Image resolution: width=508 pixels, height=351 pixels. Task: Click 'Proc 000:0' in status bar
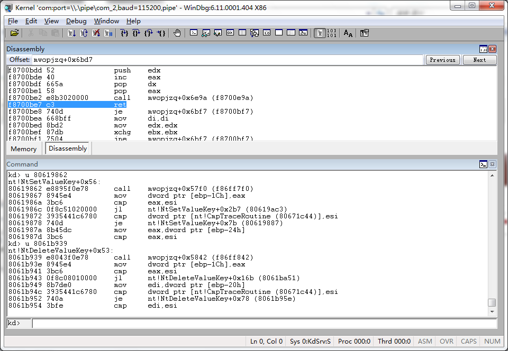pos(354,341)
